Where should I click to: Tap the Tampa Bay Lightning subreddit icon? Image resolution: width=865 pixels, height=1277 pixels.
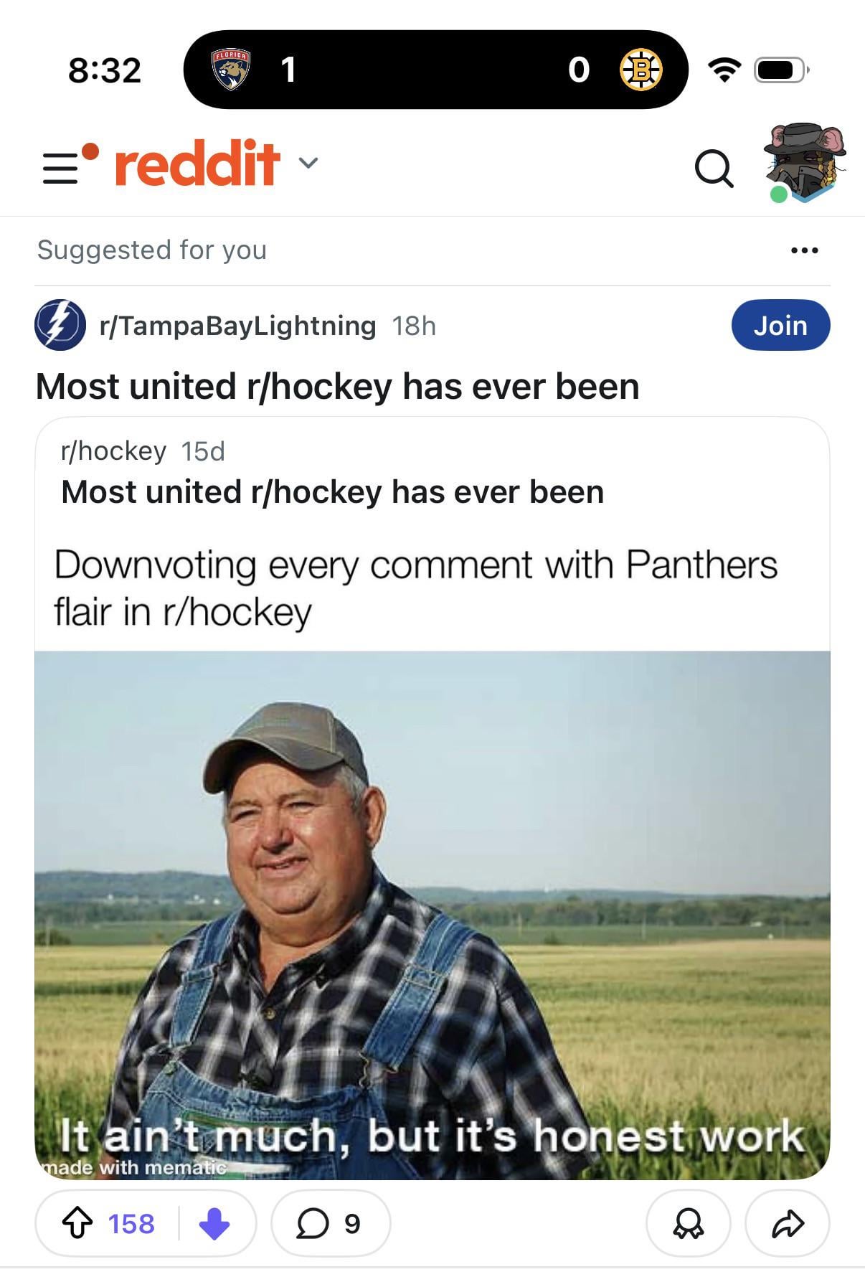click(60, 325)
